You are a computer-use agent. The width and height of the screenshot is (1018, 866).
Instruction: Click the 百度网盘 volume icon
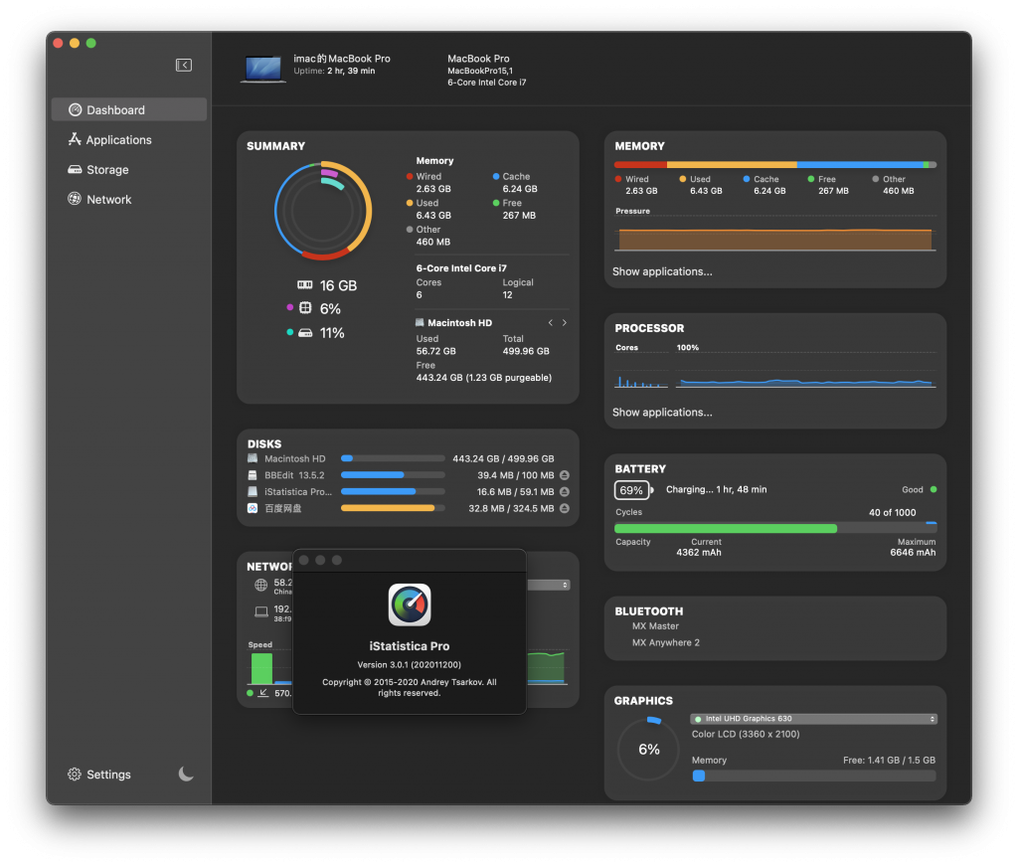point(253,508)
